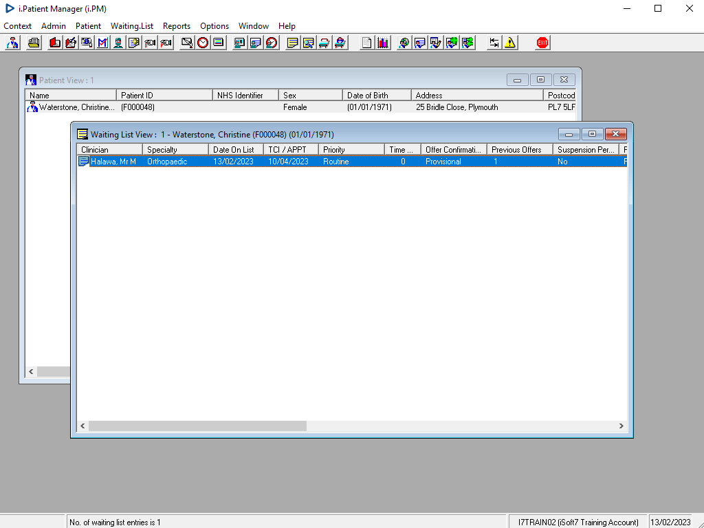This screenshot has height=528, width=704.
Task: Click Waiting List View horizontal scrollbar right arrow
Action: [621, 426]
